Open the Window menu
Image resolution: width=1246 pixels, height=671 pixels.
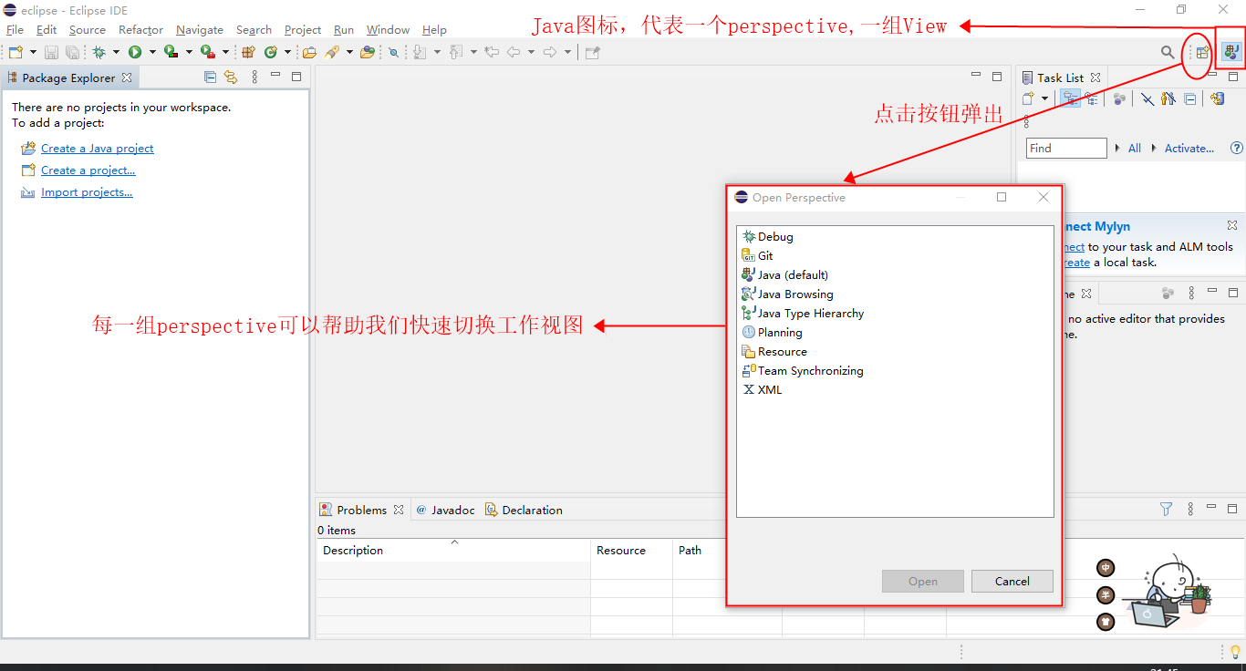[x=388, y=30]
